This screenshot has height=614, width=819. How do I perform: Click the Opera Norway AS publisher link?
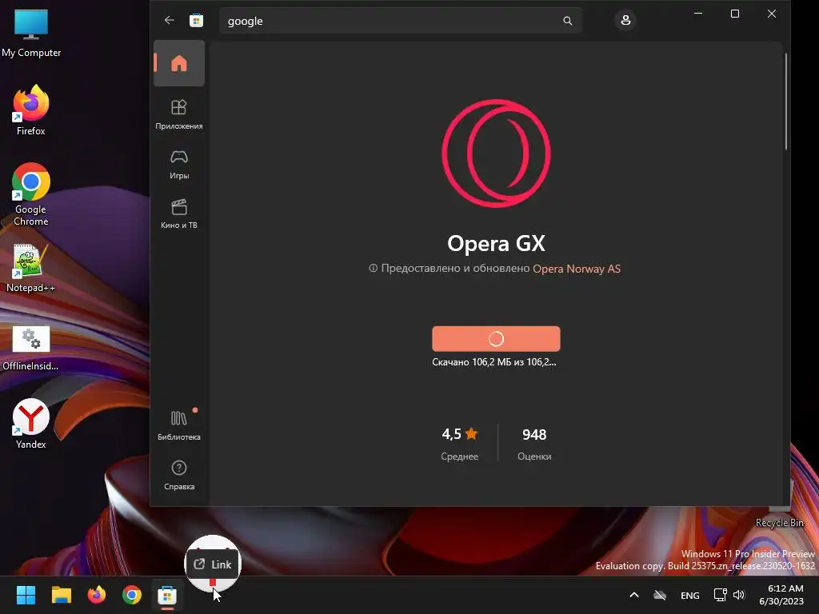click(x=577, y=269)
